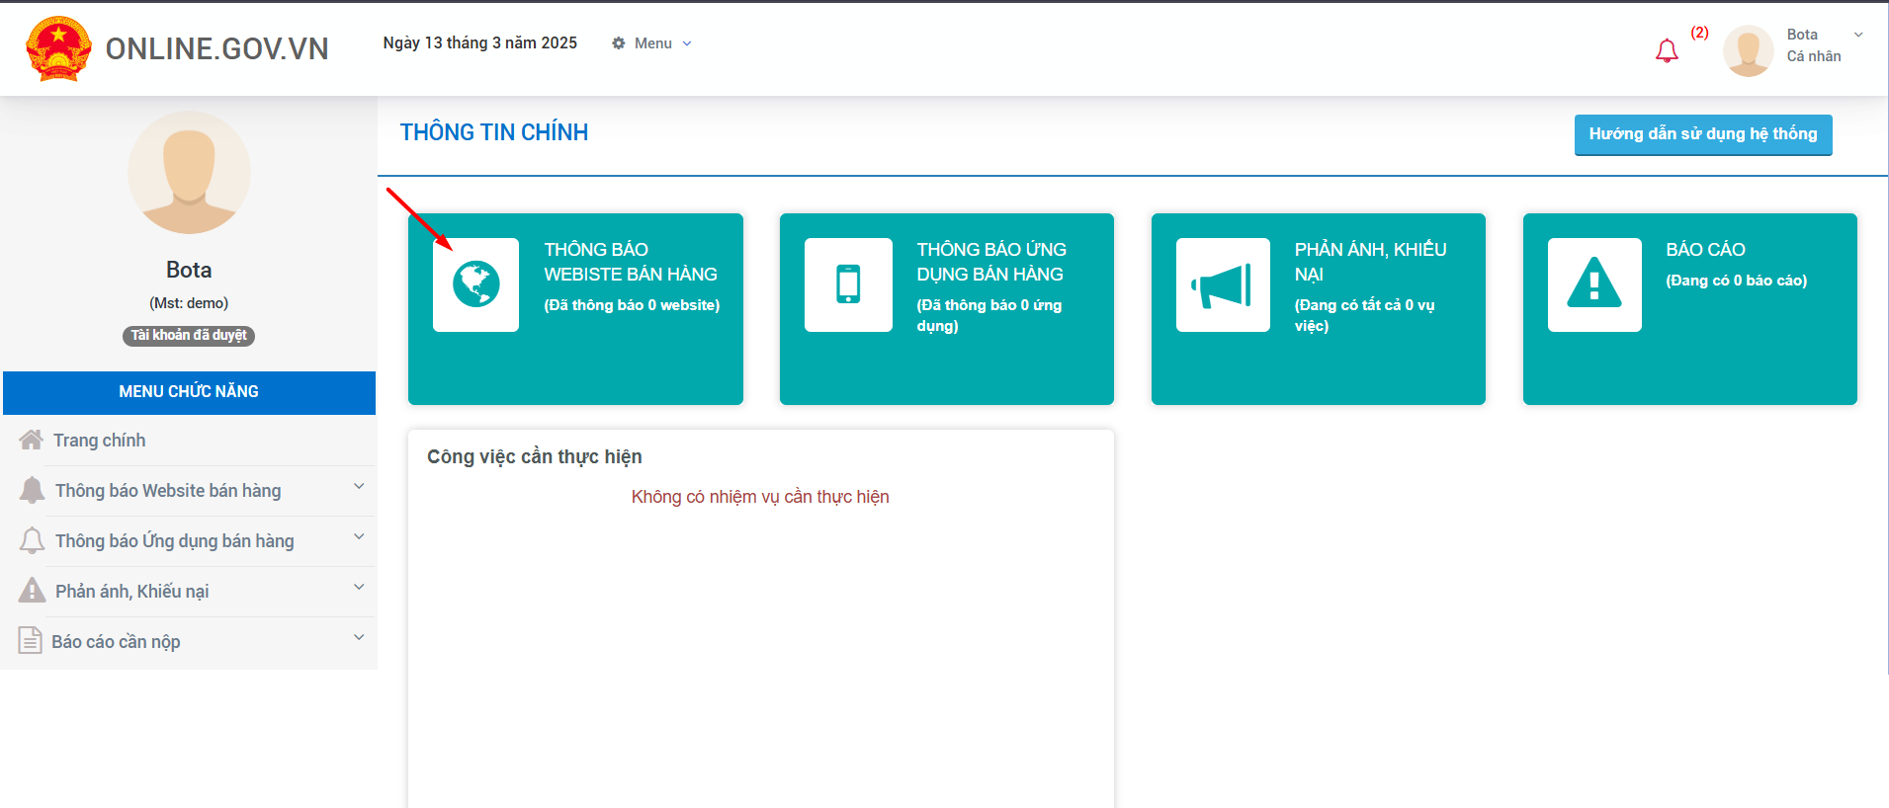Click Hướng dẫn sử dụng hệ thống button

[x=1702, y=134]
